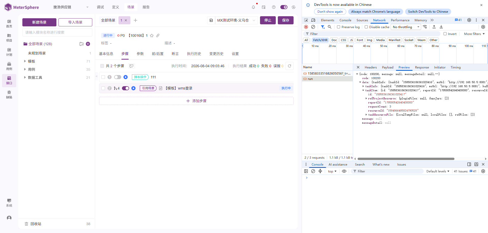Click the 保存 button
Viewport: 488px width, 233px height.
point(286,20)
